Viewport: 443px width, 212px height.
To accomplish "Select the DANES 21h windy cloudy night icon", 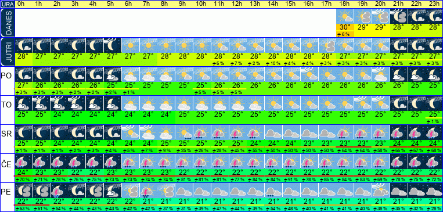I will (399, 16).
